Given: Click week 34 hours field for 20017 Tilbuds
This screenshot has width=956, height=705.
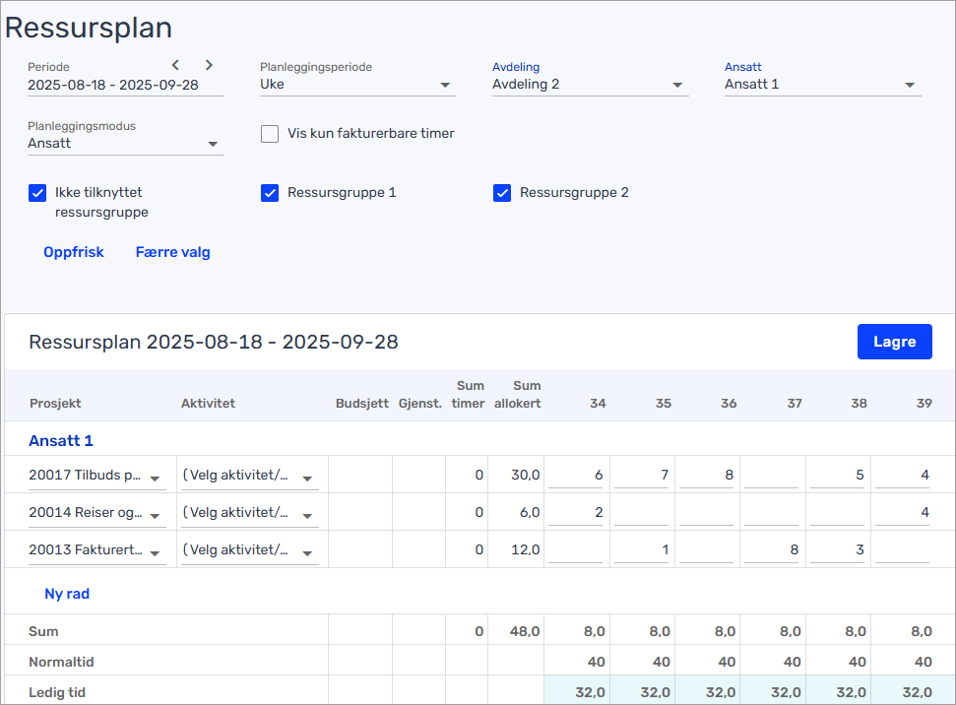Looking at the screenshot, I should (x=576, y=476).
